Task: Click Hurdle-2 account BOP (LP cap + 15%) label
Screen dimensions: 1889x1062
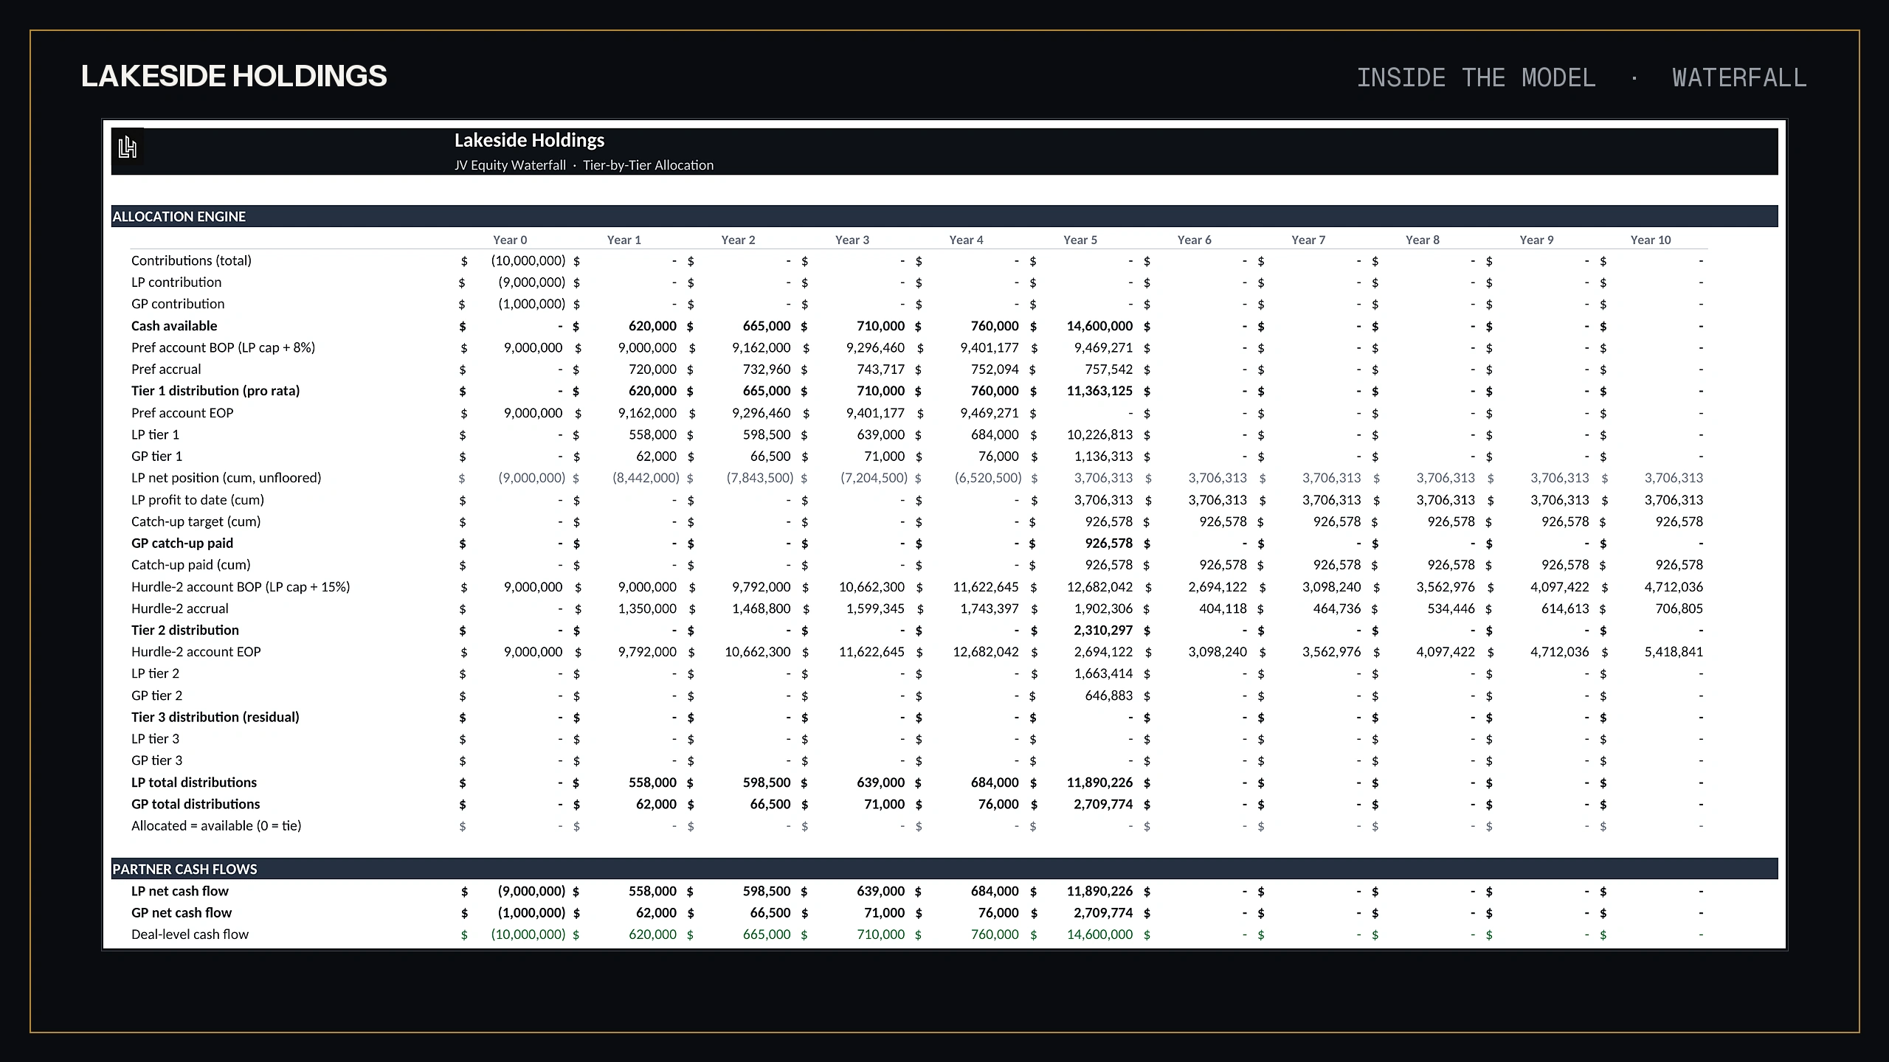Action: (241, 587)
